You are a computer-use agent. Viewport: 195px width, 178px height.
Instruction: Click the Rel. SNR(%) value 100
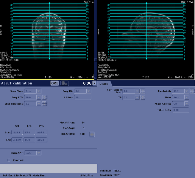coord(82,134)
